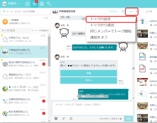Click unread badge 1 on 総合計画町内委員会

point(44,64)
